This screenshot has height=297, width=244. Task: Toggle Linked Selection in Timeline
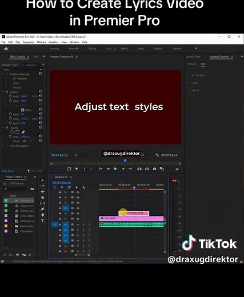[x=69, y=187]
